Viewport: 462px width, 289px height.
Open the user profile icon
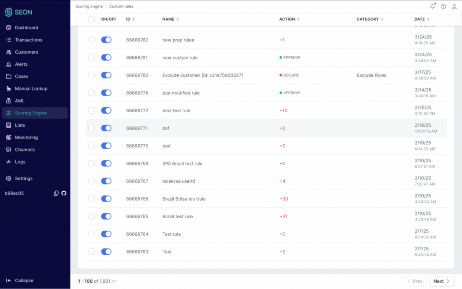coord(454,6)
